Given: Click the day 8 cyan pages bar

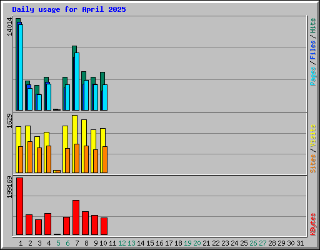Looking at the screenshot, I should pos(86,95).
